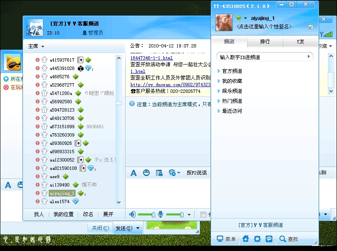Open the font style settings icon

point(133,172)
